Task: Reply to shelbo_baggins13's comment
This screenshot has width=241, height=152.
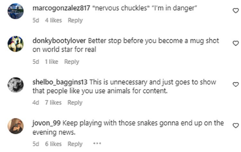Action: tap(75, 102)
